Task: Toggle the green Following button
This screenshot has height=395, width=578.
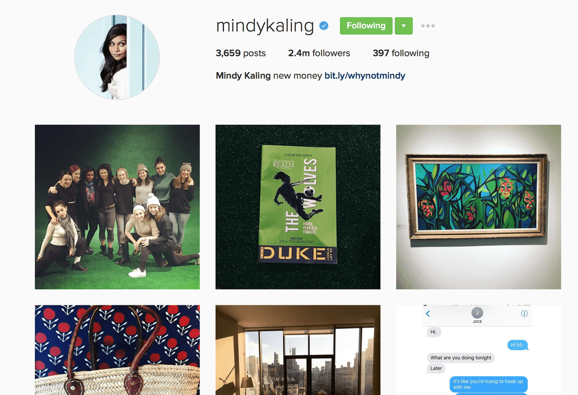Action: pyautogui.click(x=366, y=26)
